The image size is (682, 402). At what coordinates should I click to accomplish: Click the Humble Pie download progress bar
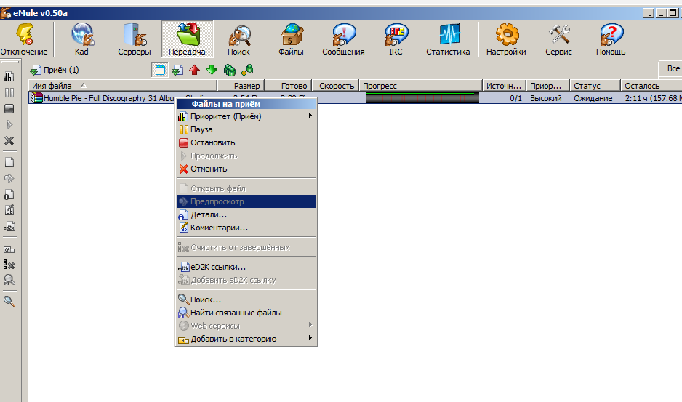coord(422,98)
